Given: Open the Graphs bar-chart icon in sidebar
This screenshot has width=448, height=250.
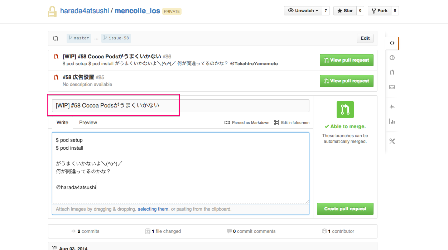Looking at the screenshot, I should click(392, 121).
